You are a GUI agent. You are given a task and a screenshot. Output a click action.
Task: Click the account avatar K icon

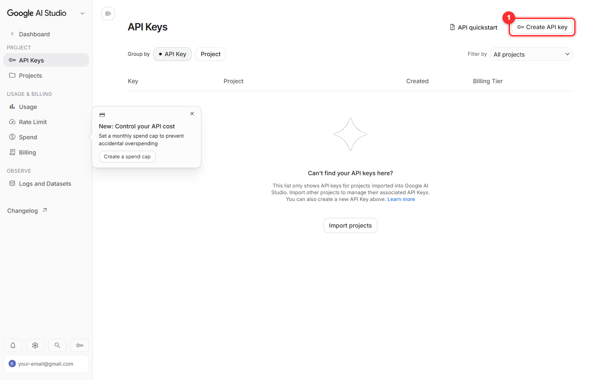tap(12, 364)
